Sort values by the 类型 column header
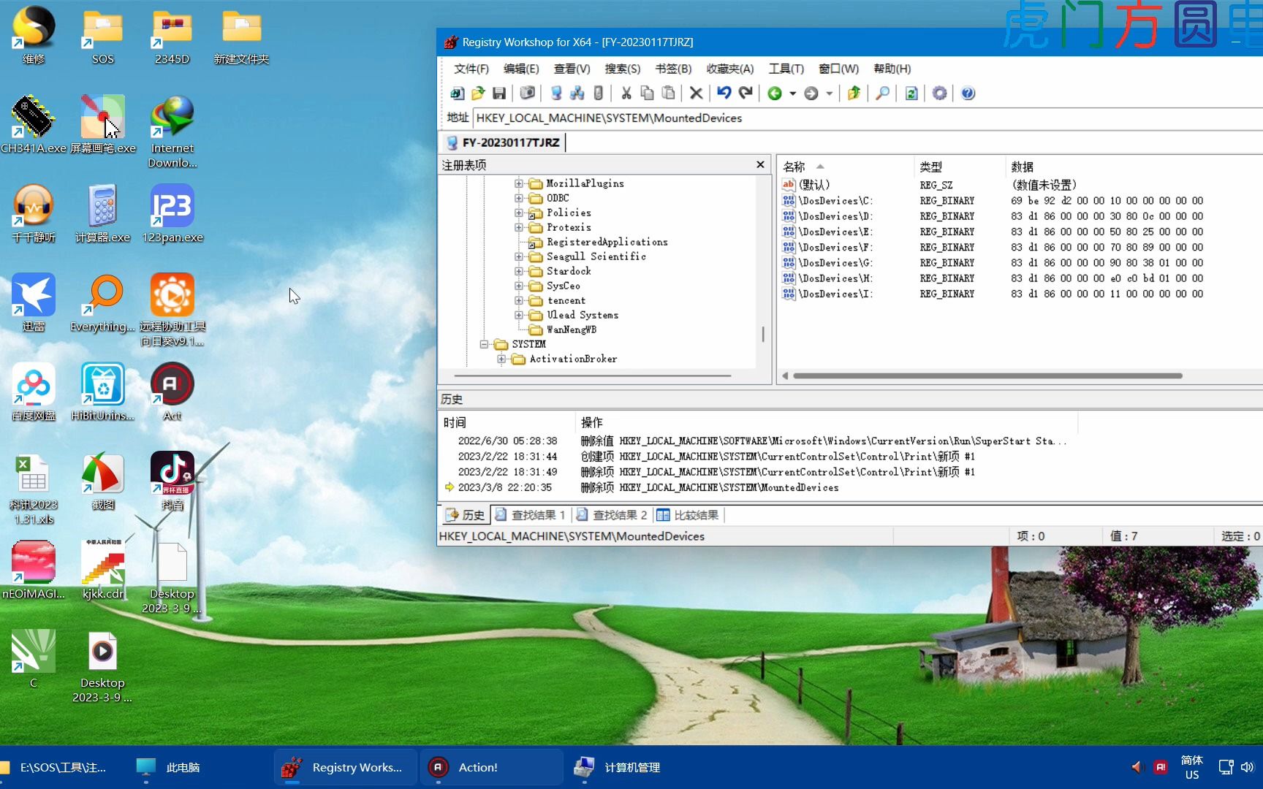 point(959,167)
